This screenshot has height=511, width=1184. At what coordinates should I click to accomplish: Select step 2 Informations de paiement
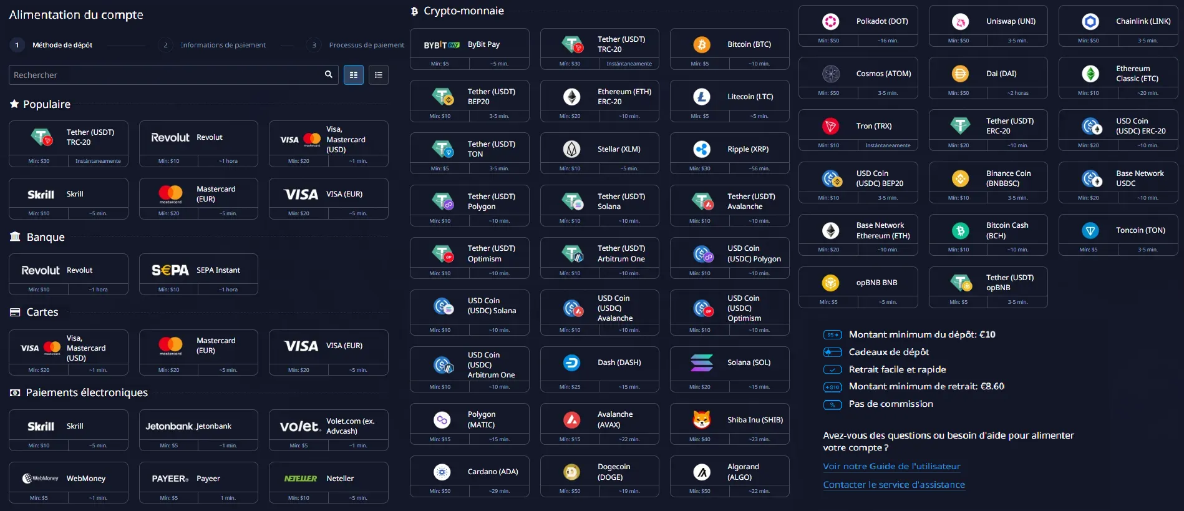pyautogui.click(x=212, y=45)
